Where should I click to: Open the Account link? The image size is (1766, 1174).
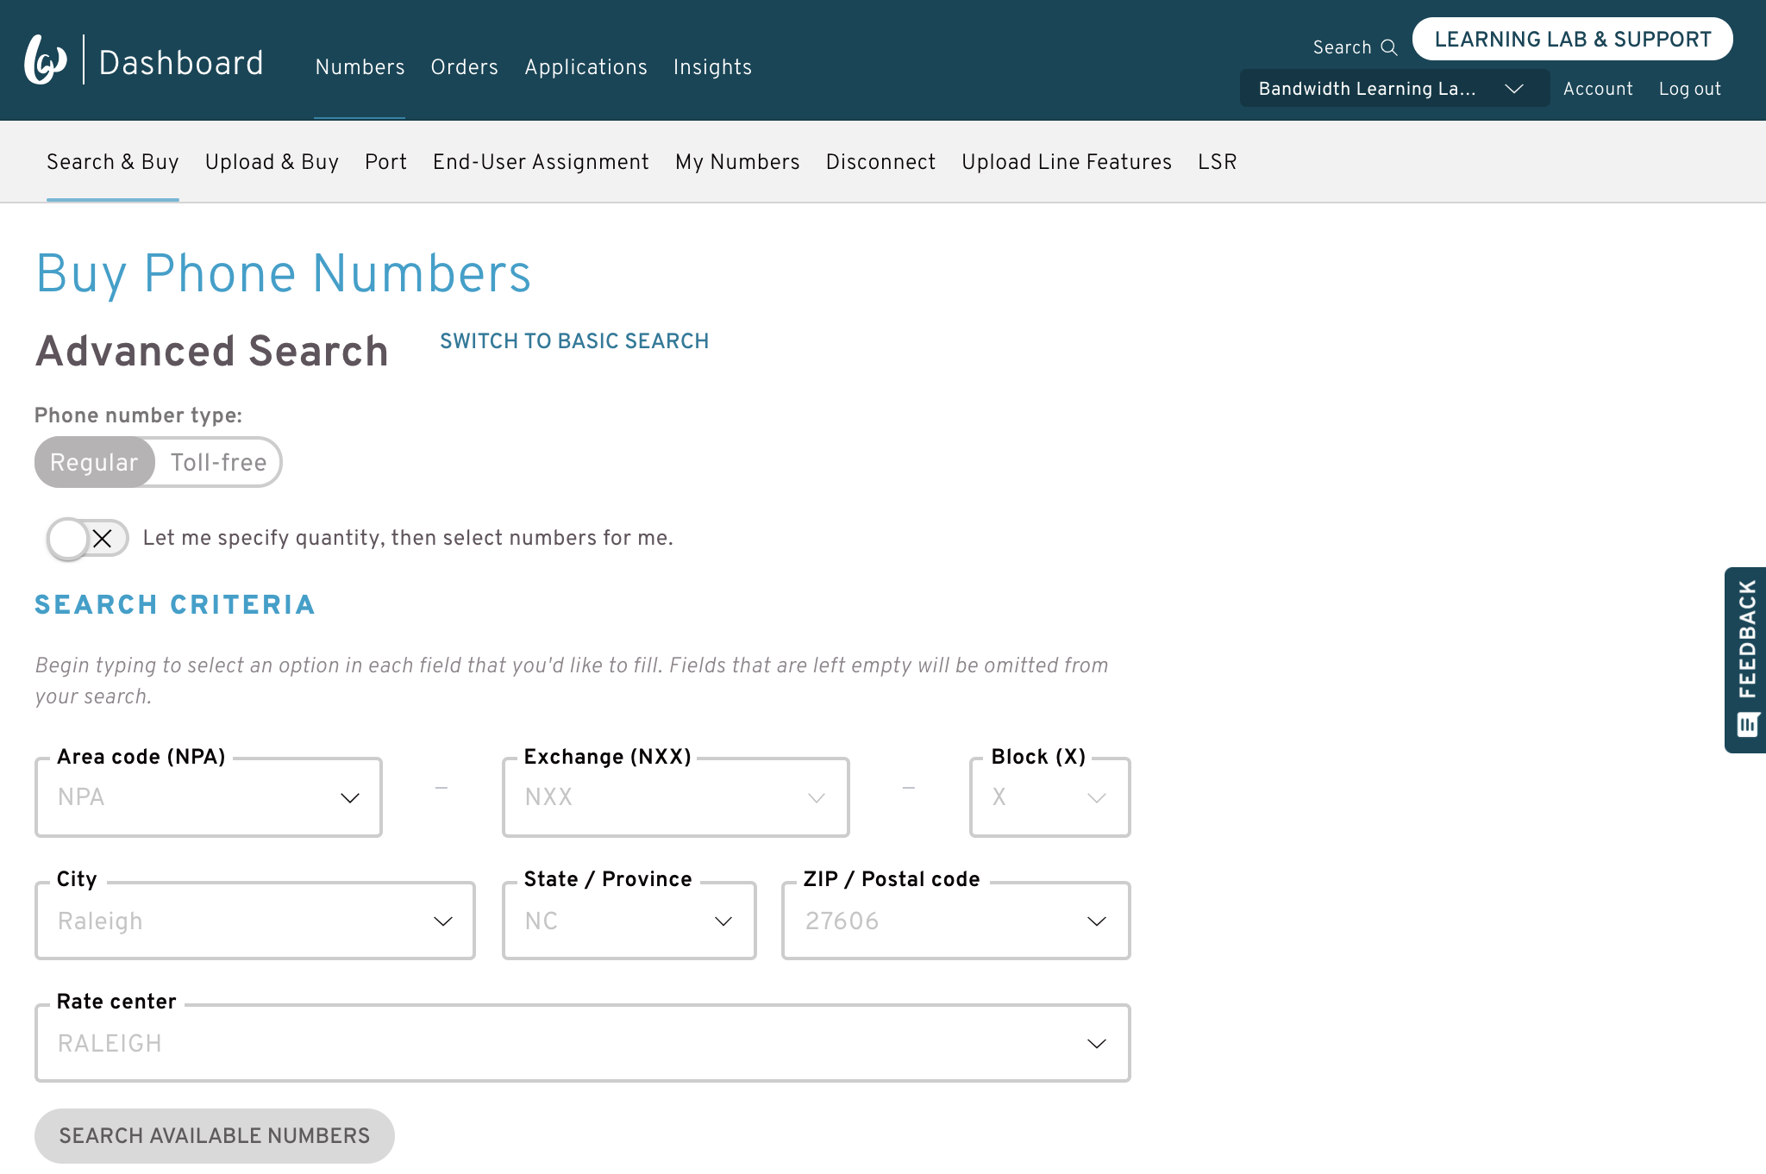tap(1598, 89)
